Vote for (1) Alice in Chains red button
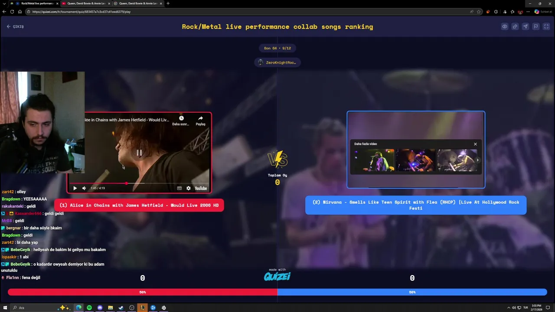This screenshot has width=555, height=312. click(x=139, y=205)
